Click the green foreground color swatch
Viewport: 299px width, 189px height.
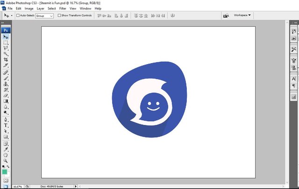(4, 172)
